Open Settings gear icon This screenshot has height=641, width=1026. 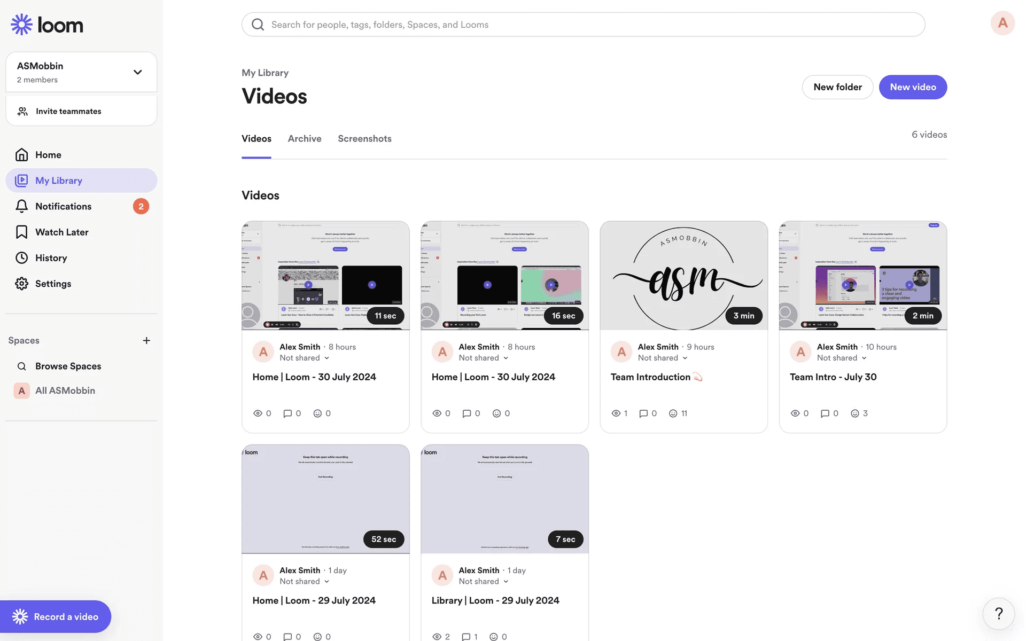(x=21, y=284)
